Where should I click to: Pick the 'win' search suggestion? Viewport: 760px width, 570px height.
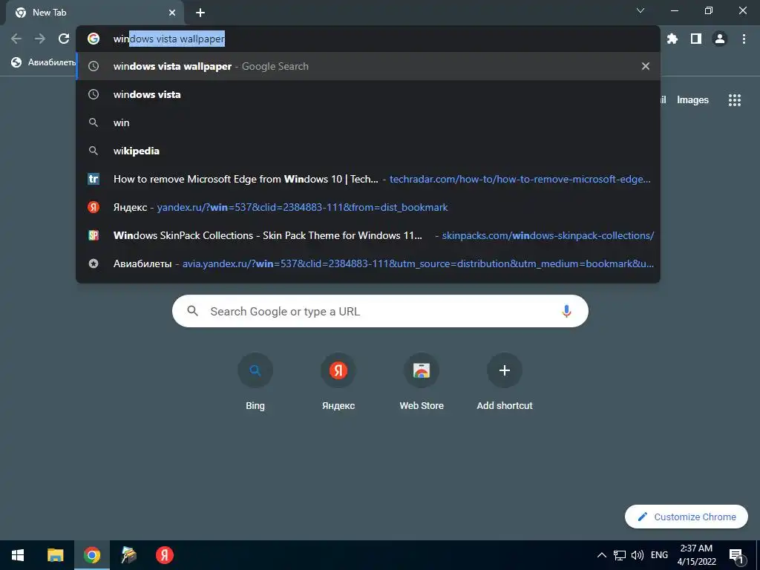[x=368, y=122]
